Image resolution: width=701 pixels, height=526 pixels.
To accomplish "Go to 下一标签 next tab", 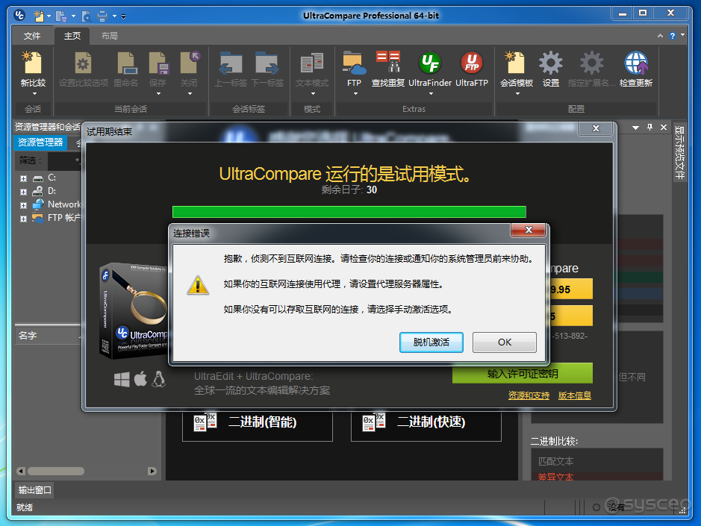I will (267, 63).
